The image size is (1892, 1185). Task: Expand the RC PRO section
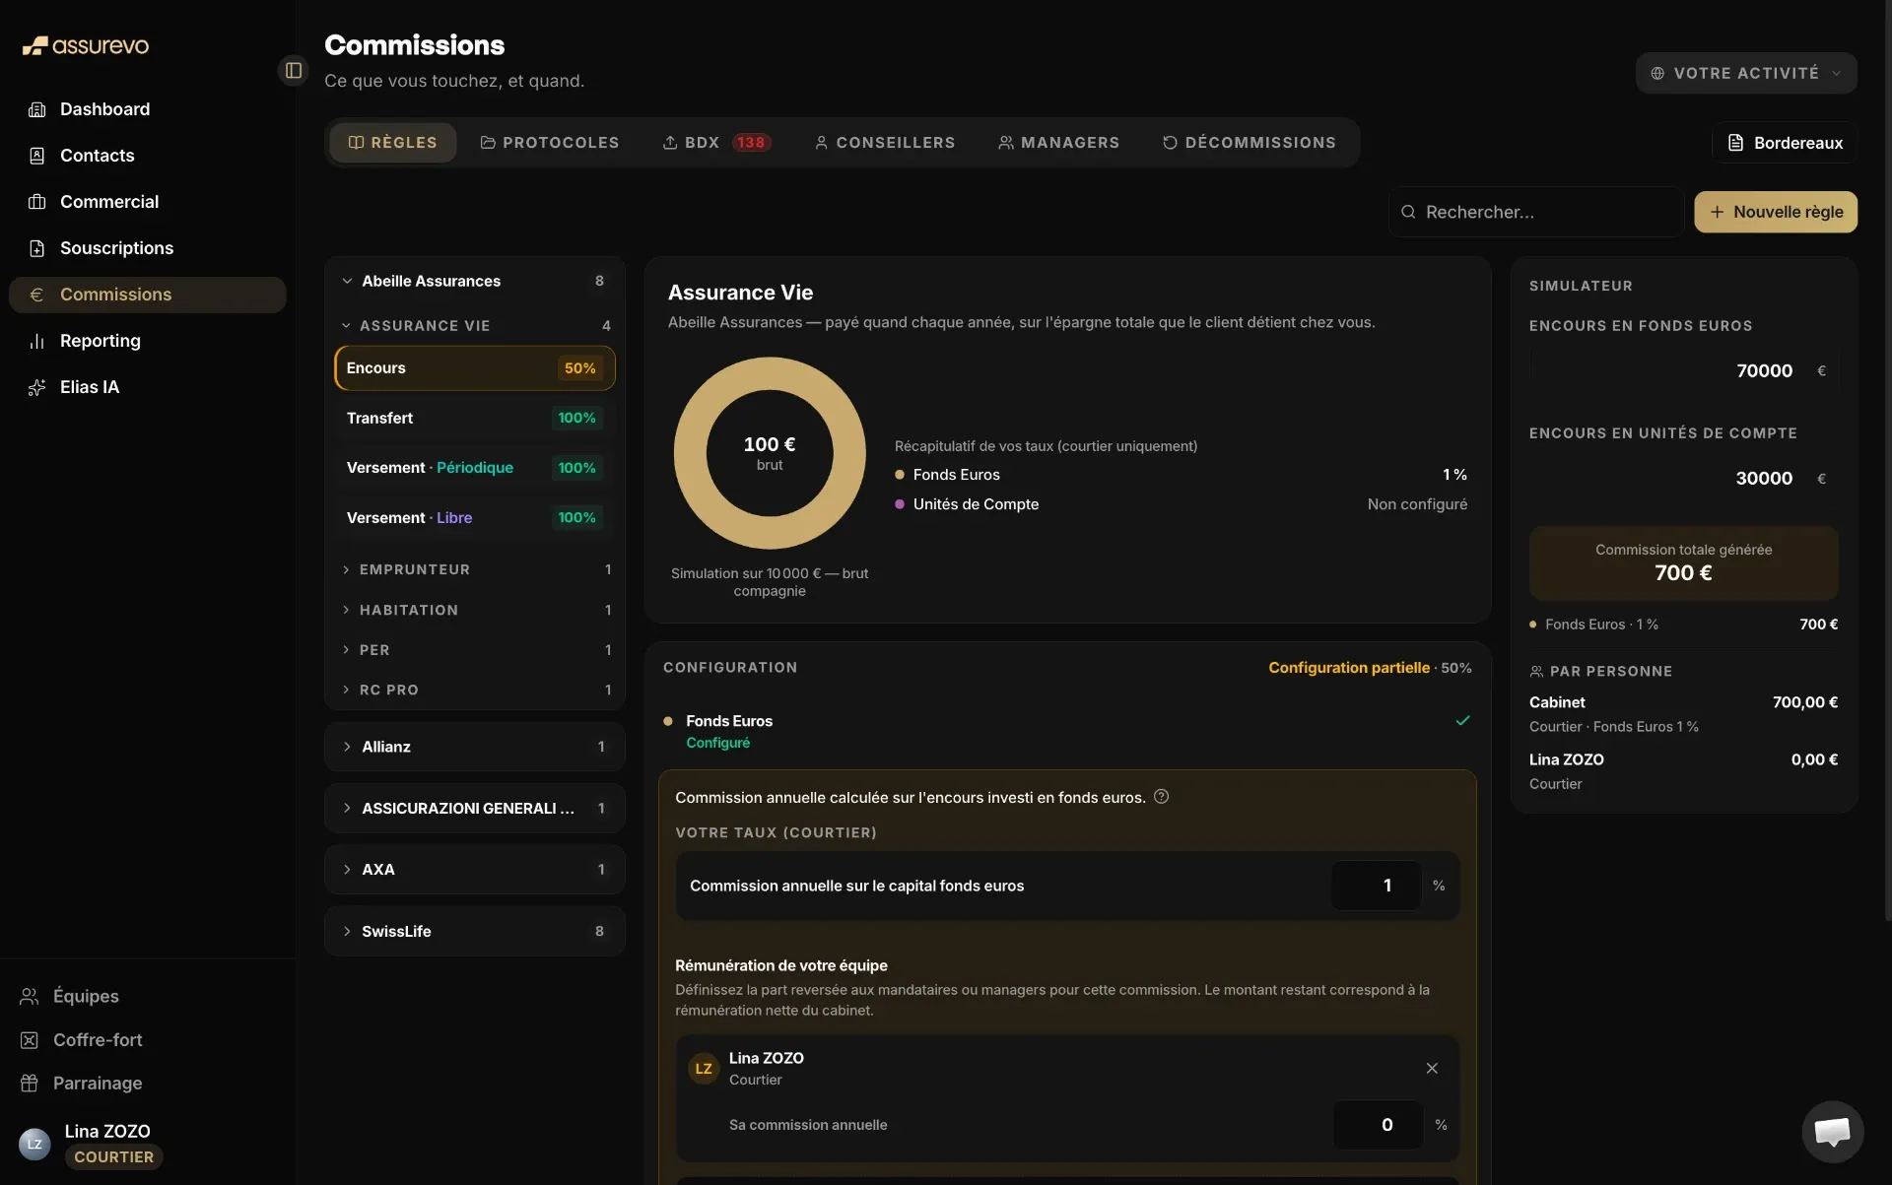[x=475, y=691]
